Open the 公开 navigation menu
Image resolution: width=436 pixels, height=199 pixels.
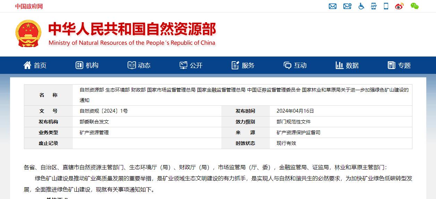(x=191, y=65)
